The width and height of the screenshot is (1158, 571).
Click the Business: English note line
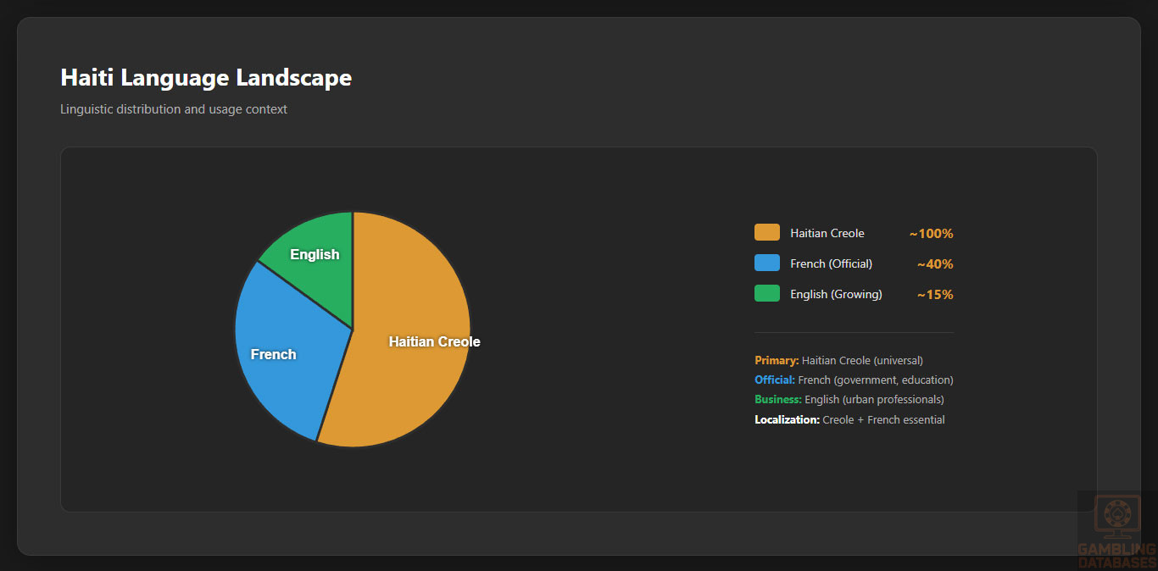tap(849, 400)
